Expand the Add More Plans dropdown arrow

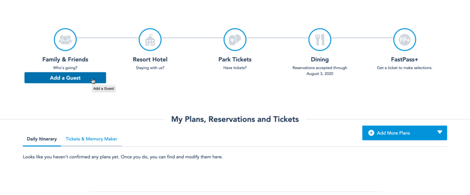pos(440,132)
